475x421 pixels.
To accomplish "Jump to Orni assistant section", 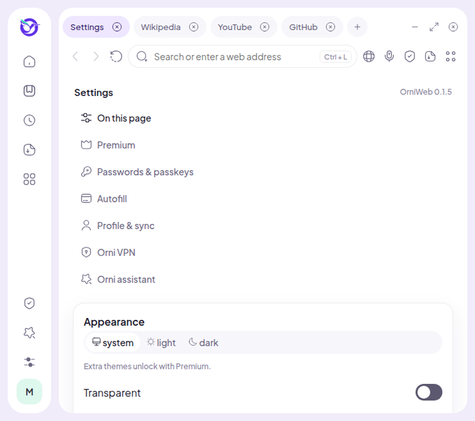I will tap(118, 279).
